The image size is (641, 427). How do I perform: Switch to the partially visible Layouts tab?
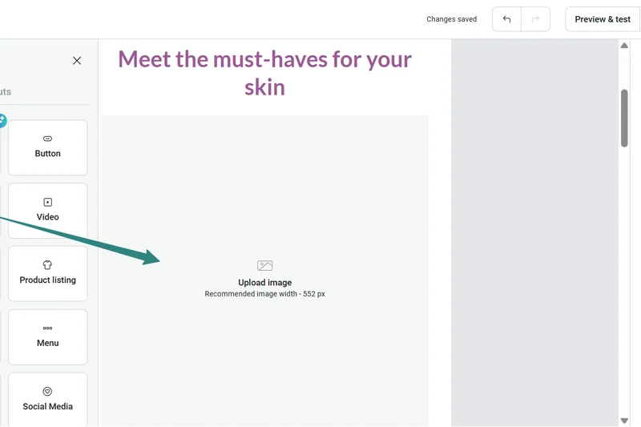[5, 92]
